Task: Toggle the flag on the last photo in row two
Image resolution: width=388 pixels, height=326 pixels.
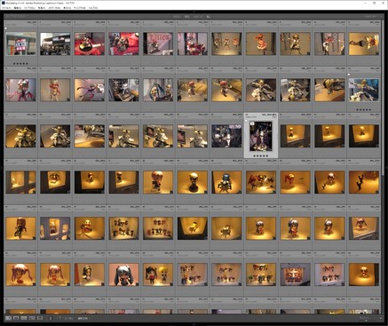Action: tap(349, 75)
